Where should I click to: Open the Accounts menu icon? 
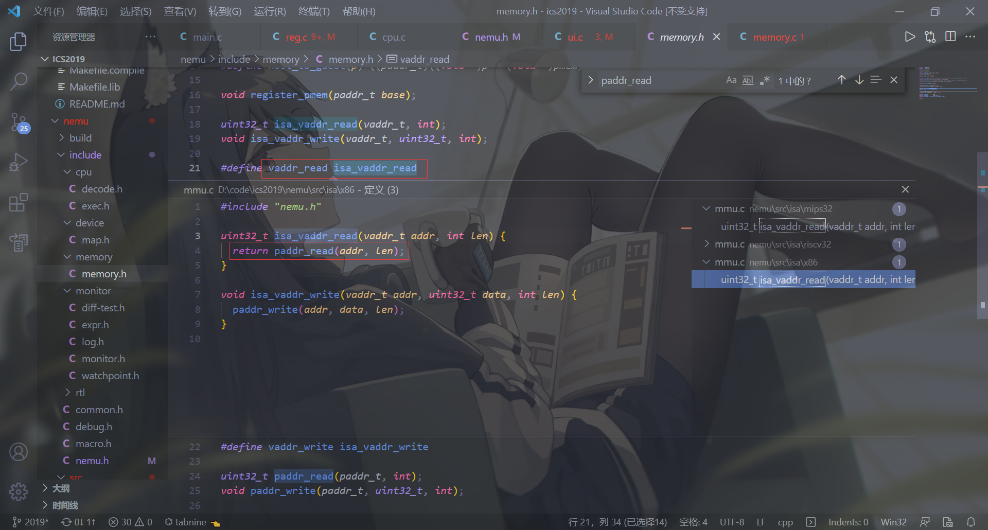(x=19, y=452)
